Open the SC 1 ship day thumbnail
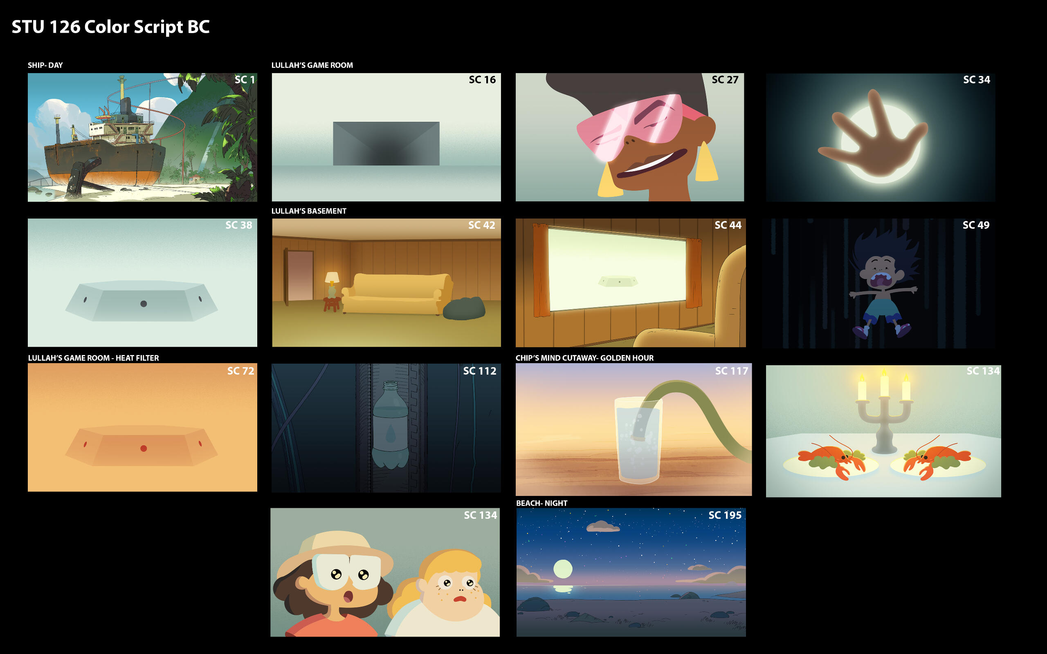 tap(142, 137)
